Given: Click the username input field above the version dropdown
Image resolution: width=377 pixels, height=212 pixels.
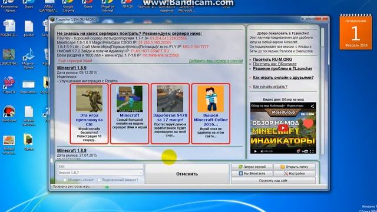Looking at the screenshot, I should pyautogui.click(x=100, y=166).
